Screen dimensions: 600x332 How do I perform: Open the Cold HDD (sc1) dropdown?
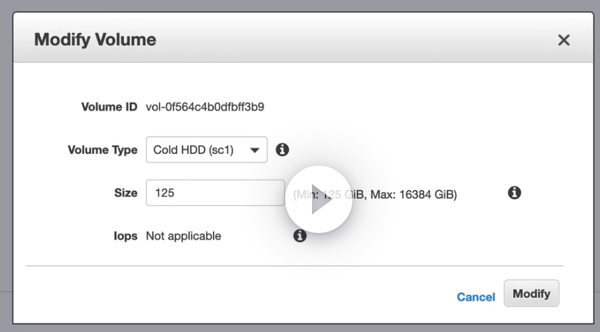206,150
